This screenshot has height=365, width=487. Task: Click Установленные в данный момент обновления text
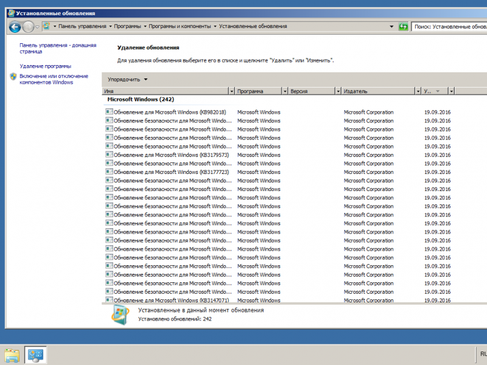[201, 310]
